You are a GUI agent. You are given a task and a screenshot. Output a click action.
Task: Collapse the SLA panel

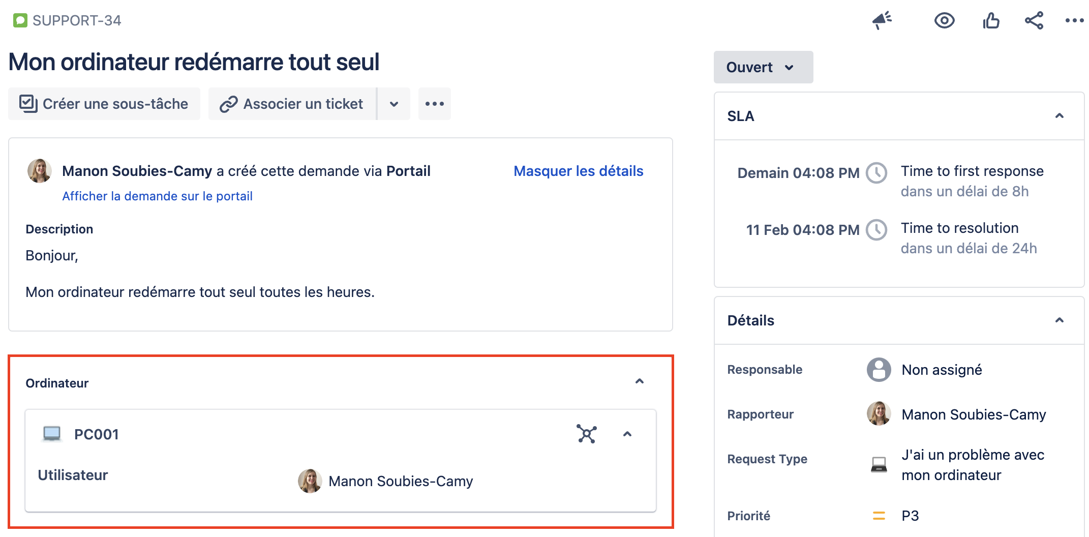point(1060,116)
